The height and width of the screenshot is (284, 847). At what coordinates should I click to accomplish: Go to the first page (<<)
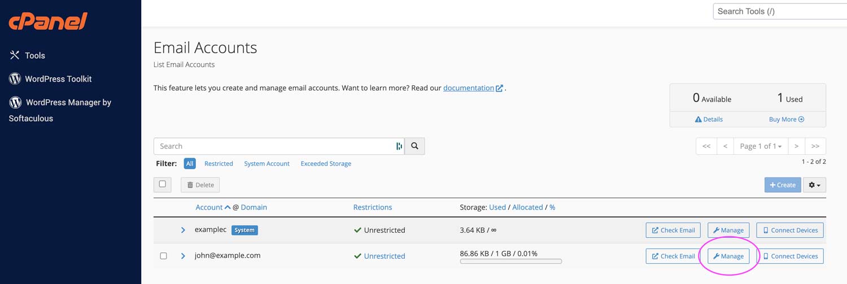point(706,146)
